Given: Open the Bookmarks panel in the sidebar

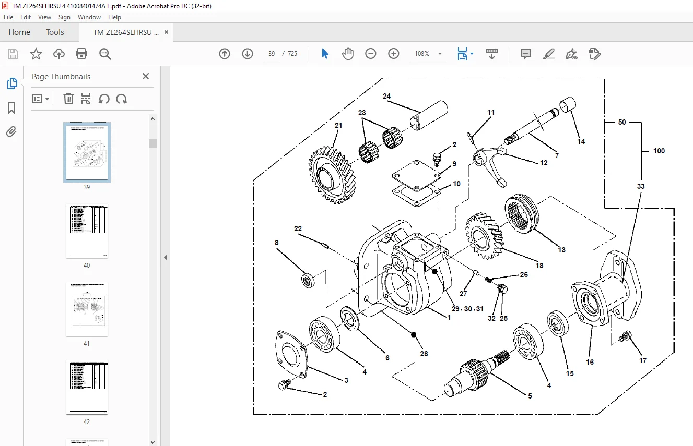Looking at the screenshot, I should pyautogui.click(x=11, y=108).
